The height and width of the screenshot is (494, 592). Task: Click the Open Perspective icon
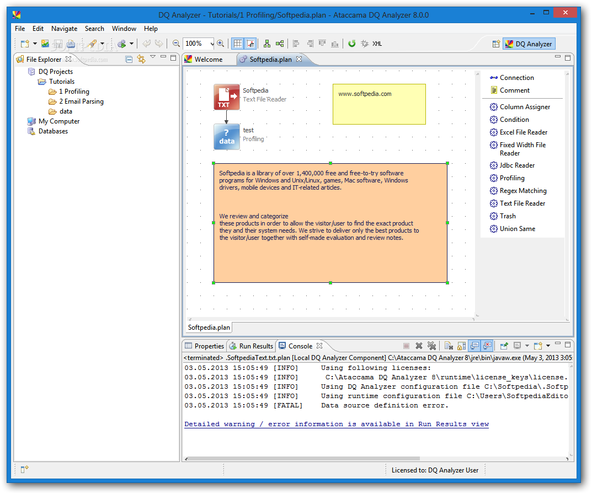pyautogui.click(x=496, y=44)
